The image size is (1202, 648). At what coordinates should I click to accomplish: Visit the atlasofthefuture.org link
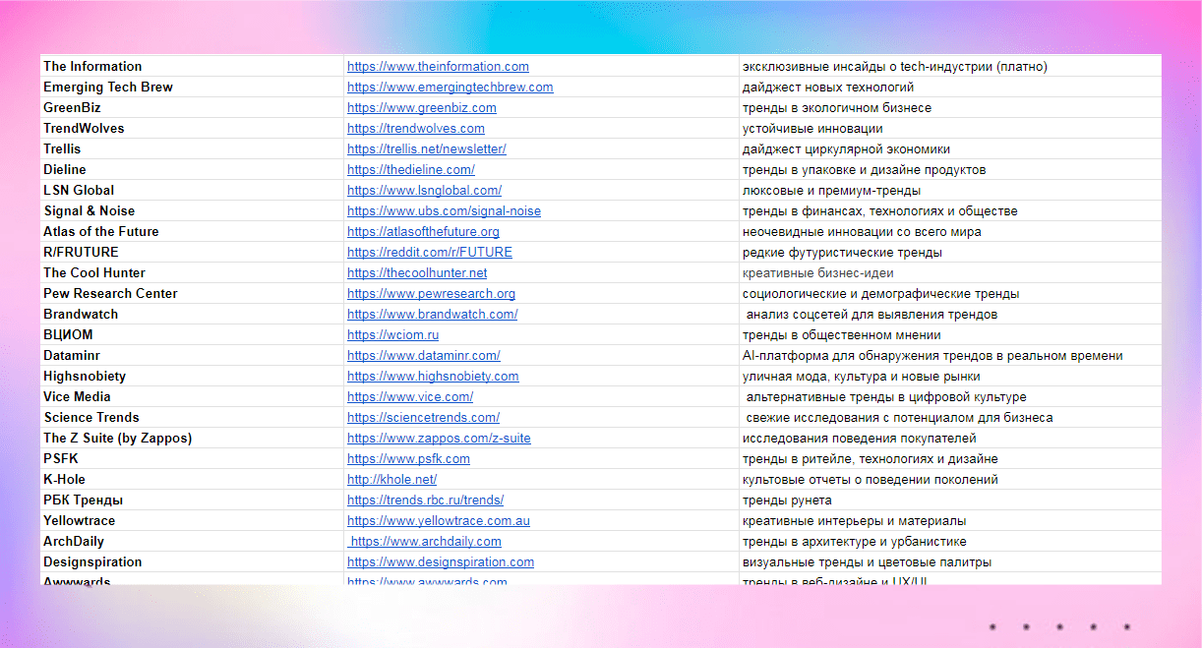pyautogui.click(x=423, y=232)
